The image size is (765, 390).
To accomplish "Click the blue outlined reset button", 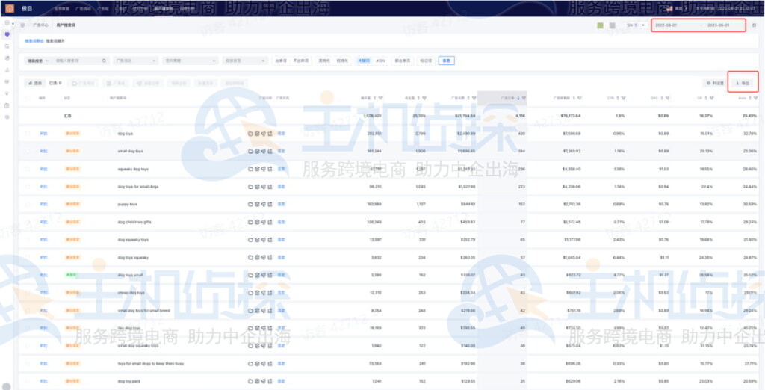I will [447, 61].
